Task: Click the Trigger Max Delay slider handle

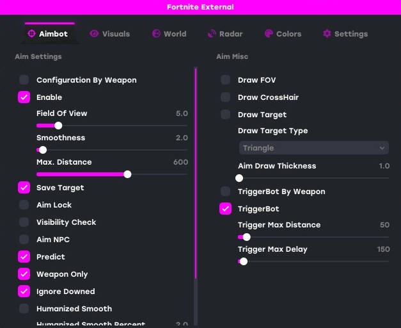Action: [x=243, y=261]
